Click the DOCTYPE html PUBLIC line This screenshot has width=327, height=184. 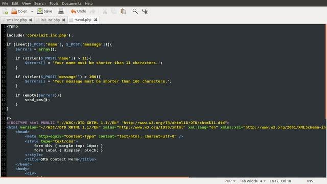click(x=118, y=123)
